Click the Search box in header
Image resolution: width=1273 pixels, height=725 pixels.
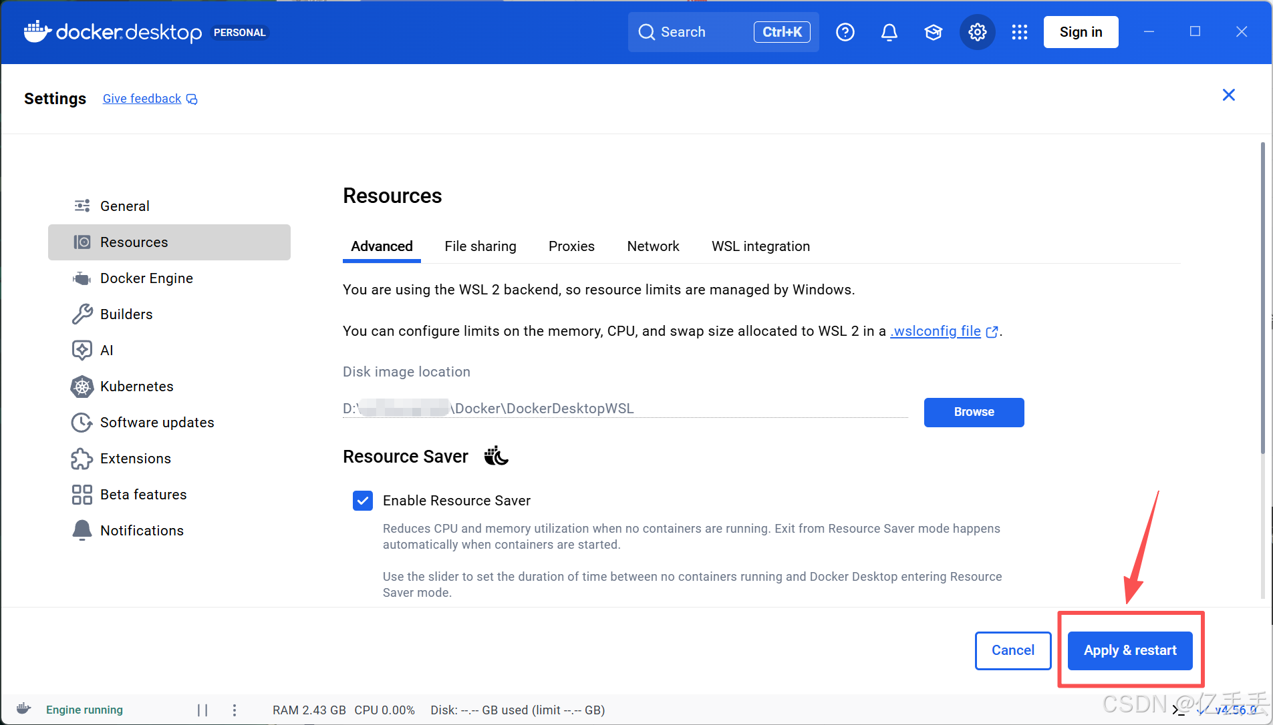tap(723, 32)
